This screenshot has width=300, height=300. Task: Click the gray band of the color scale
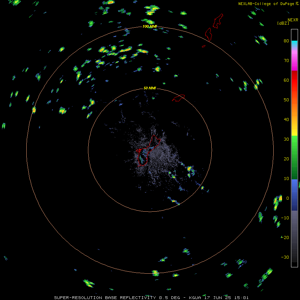[294, 236]
